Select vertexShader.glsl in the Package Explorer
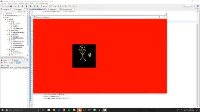Screen dimensions: 200x112 [17, 47]
